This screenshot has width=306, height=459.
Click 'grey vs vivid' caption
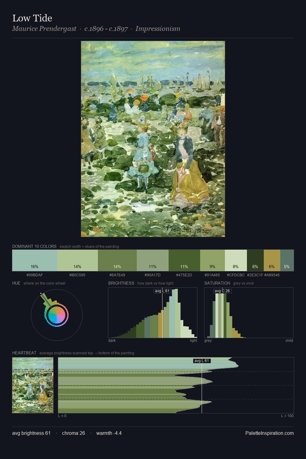pos(243,283)
